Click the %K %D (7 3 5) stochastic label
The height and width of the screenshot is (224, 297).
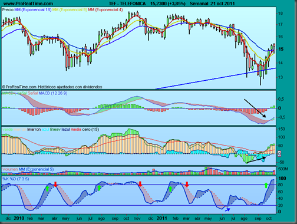(x=16, y=179)
